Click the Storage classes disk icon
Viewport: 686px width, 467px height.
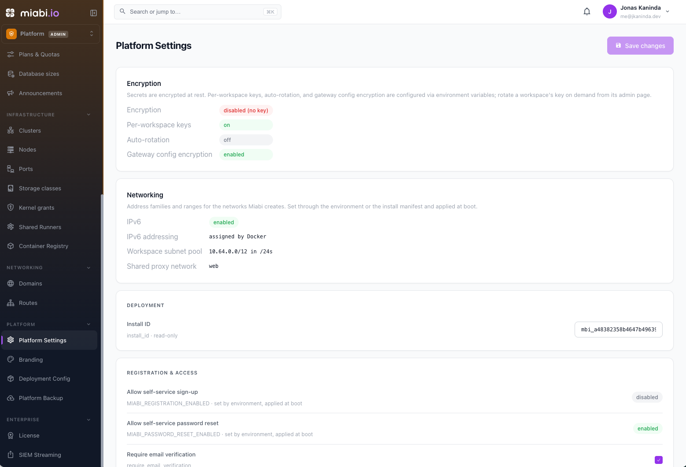11,189
